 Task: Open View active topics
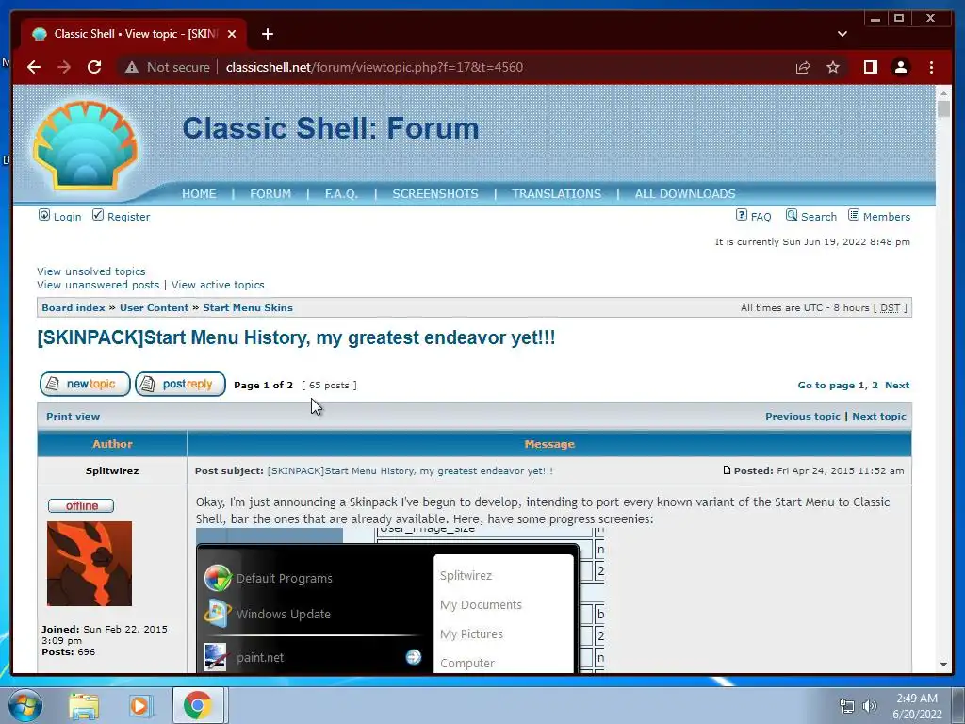(218, 285)
